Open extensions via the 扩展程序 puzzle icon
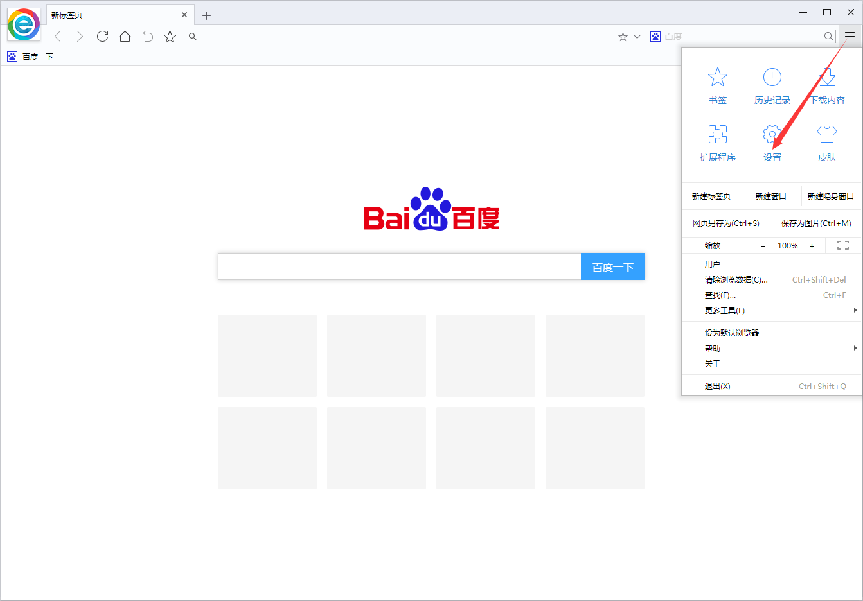This screenshot has width=863, height=601. click(718, 135)
